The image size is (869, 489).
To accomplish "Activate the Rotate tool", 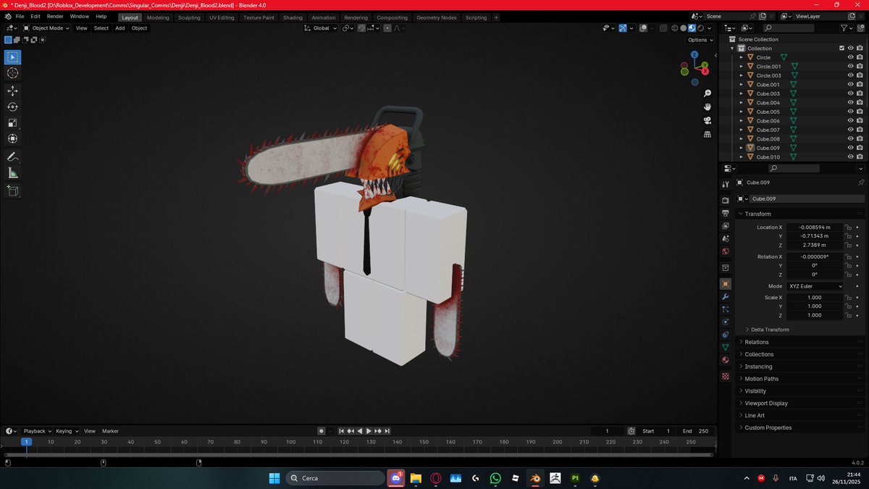I will [12, 106].
